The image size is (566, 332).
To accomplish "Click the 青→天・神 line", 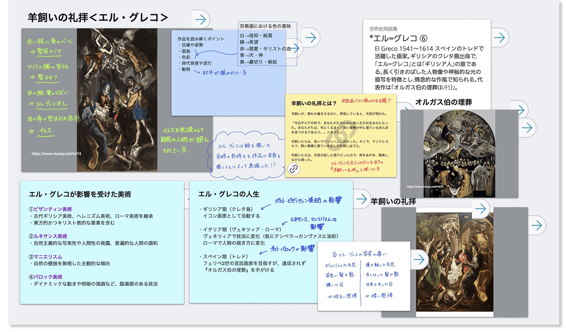I will pyautogui.click(x=251, y=55).
